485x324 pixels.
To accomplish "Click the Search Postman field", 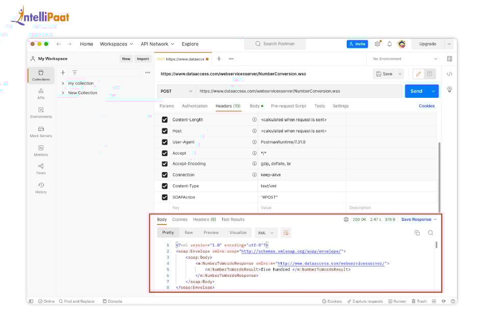I will [x=275, y=44].
